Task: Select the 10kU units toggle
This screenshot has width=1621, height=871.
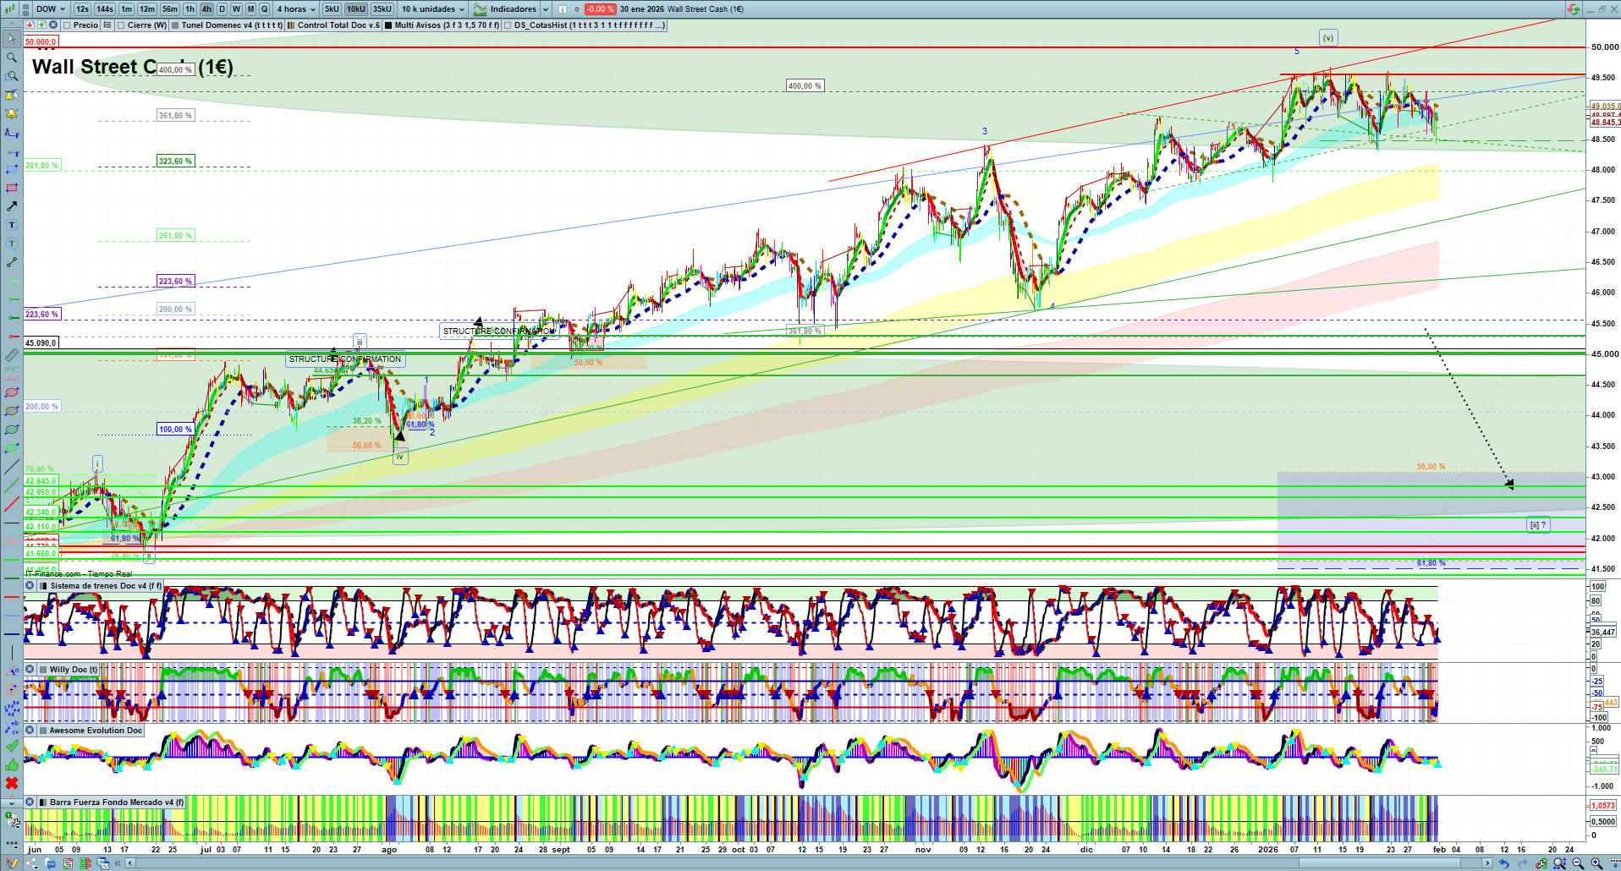Action: (x=356, y=9)
